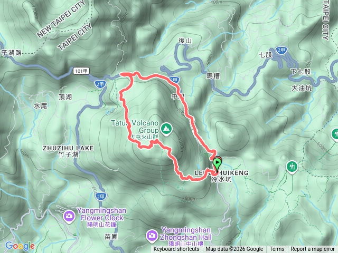338x253 pixels.
Task: Click the red trail's northwest end
Action: pyautogui.click(x=122, y=74)
